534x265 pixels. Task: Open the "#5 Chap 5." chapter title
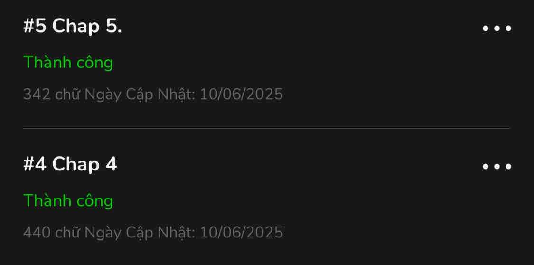tap(72, 27)
